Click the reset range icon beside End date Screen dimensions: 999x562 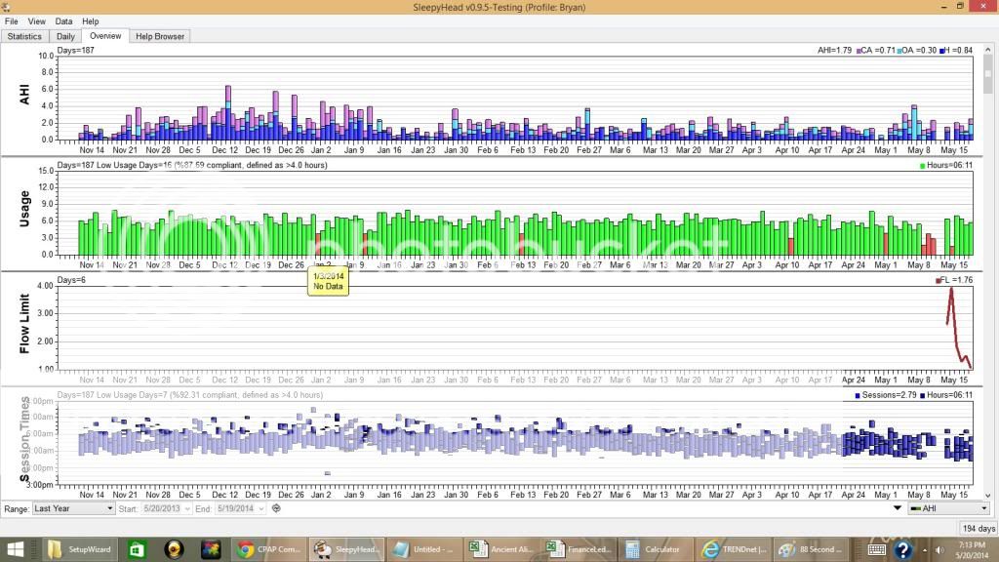(x=276, y=508)
